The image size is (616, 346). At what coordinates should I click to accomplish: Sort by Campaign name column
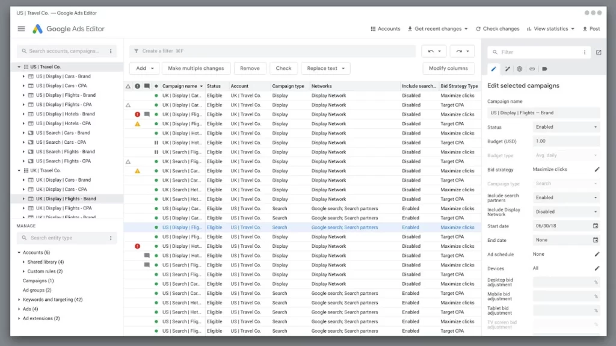click(182, 86)
